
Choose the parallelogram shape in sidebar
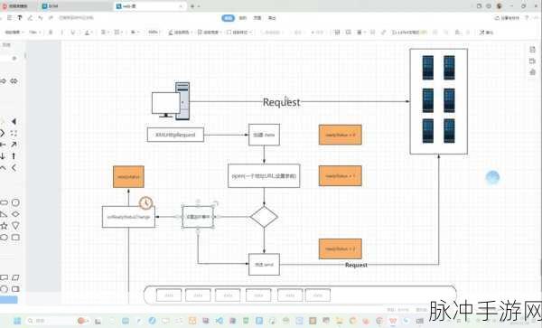pyautogui.click(x=15, y=277)
